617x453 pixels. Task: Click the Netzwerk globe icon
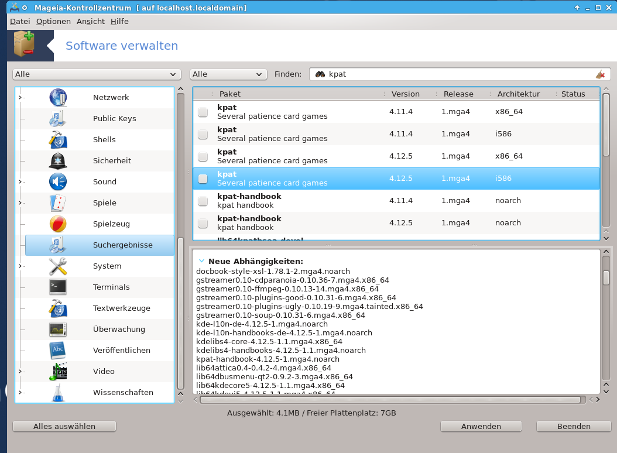click(x=58, y=98)
